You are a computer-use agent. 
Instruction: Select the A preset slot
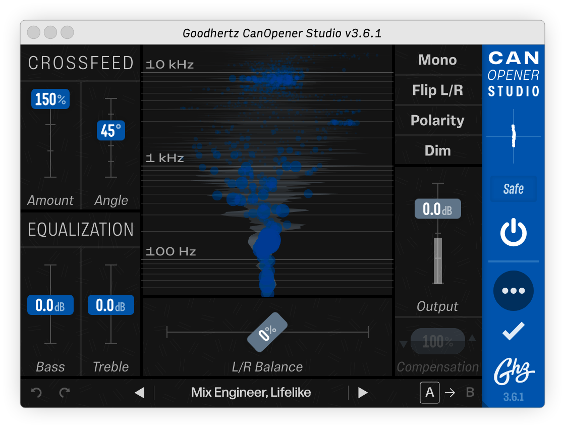(429, 392)
